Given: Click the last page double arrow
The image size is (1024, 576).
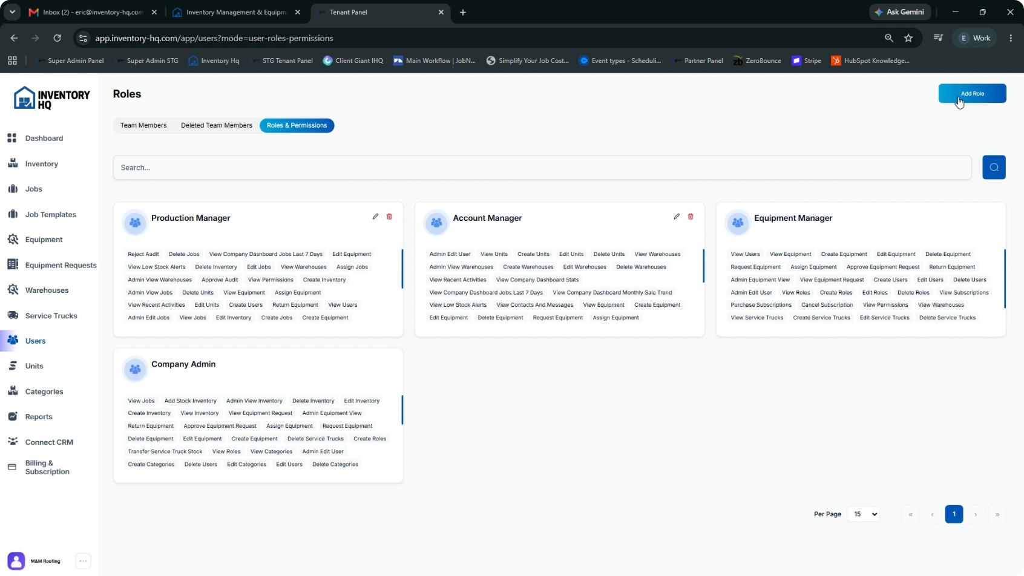Looking at the screenshot, I should coord(997,514).
